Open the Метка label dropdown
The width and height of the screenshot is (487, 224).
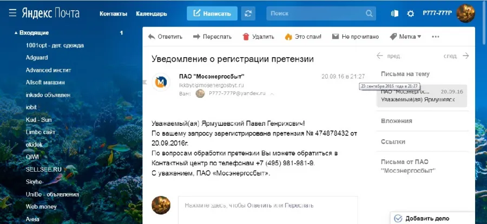(405, 37)
